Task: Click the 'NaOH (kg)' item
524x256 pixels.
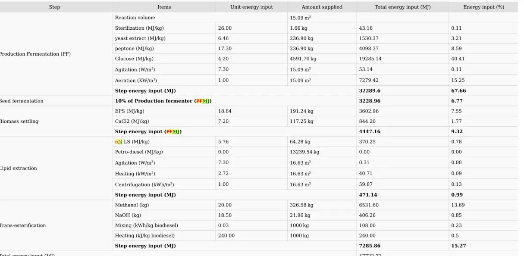Action: tap(128, 215)
